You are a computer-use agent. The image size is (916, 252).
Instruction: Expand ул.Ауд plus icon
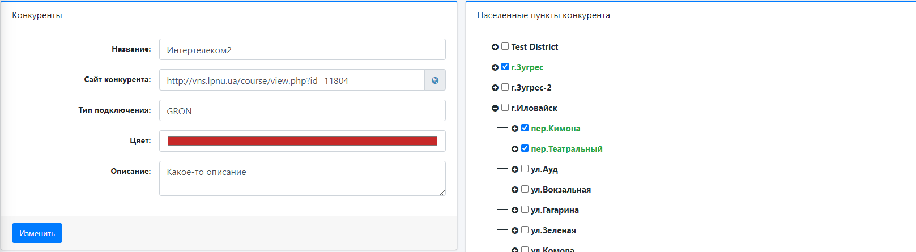click(x=515, y=169)
